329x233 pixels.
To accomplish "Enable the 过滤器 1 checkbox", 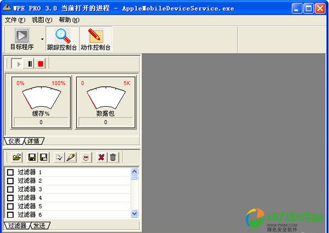I will click(10, 172).
